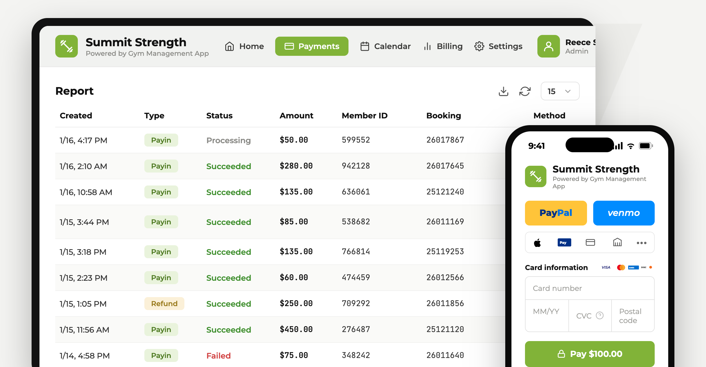Click the Created column header
The height and width of the screenshot is (367, 706).
point(76,116)
